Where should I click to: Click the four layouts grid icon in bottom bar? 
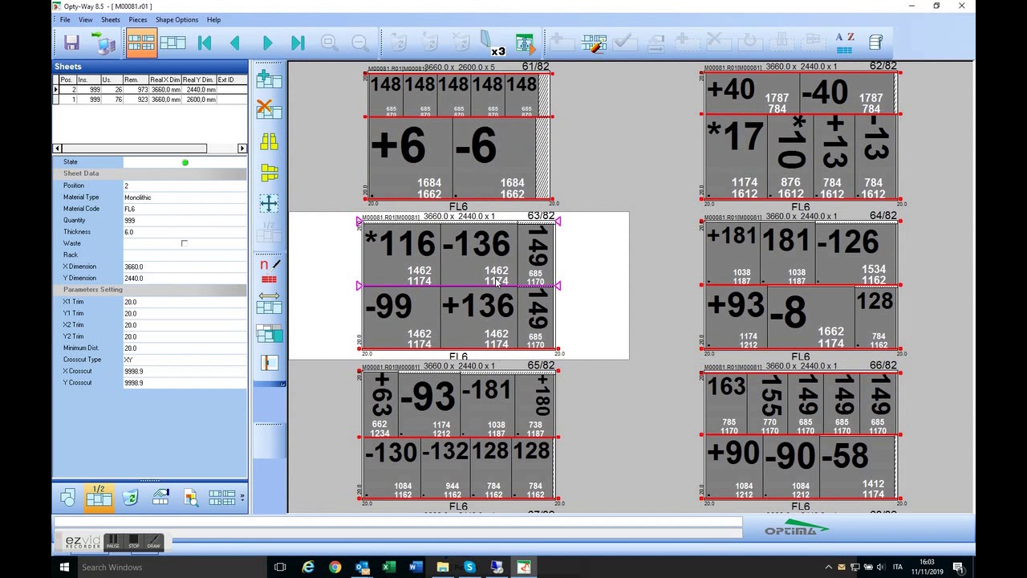(x=221, y=498)
